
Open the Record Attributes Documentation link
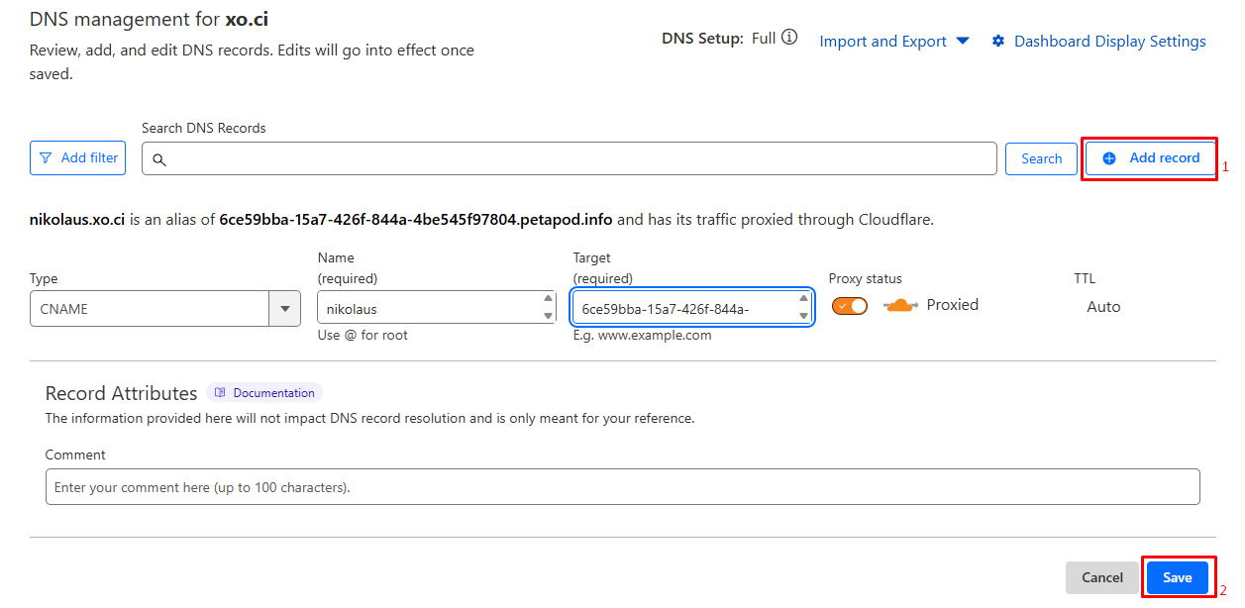[x=273, y=393]
